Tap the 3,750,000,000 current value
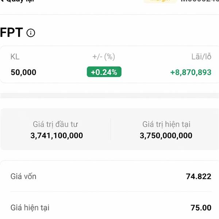Viewport: 219px width, 219px height. (x=166, y=136)
